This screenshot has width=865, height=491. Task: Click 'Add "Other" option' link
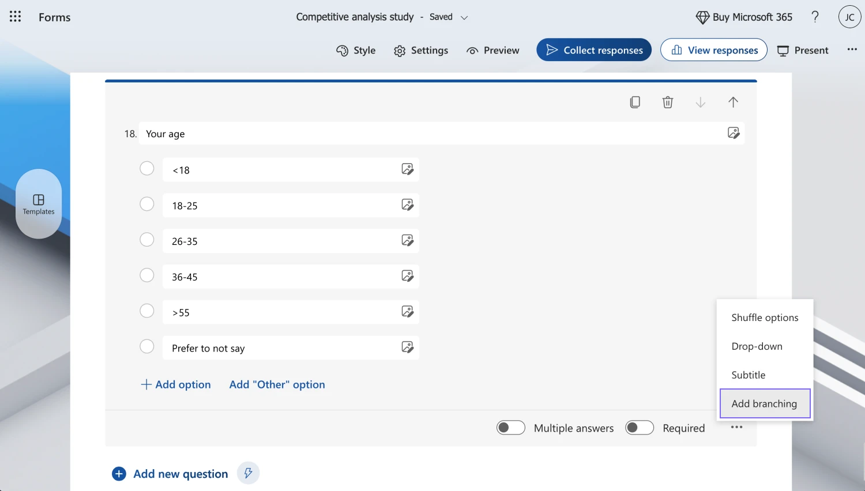point(277,384)
